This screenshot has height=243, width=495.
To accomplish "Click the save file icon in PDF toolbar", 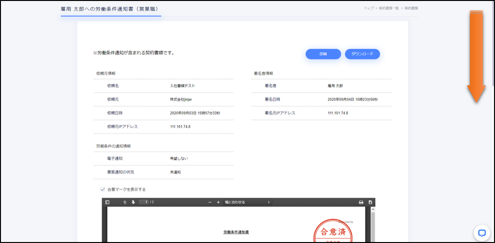I will click(370, 202).
